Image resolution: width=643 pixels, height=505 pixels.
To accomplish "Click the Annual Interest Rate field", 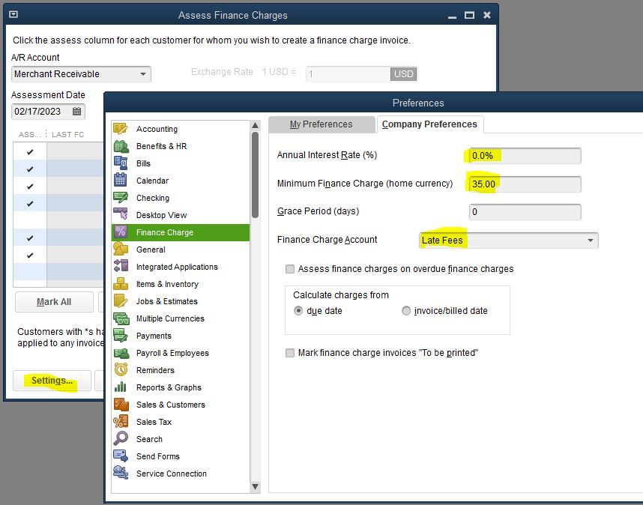I will pyautogui.click(x=525, y=156).
